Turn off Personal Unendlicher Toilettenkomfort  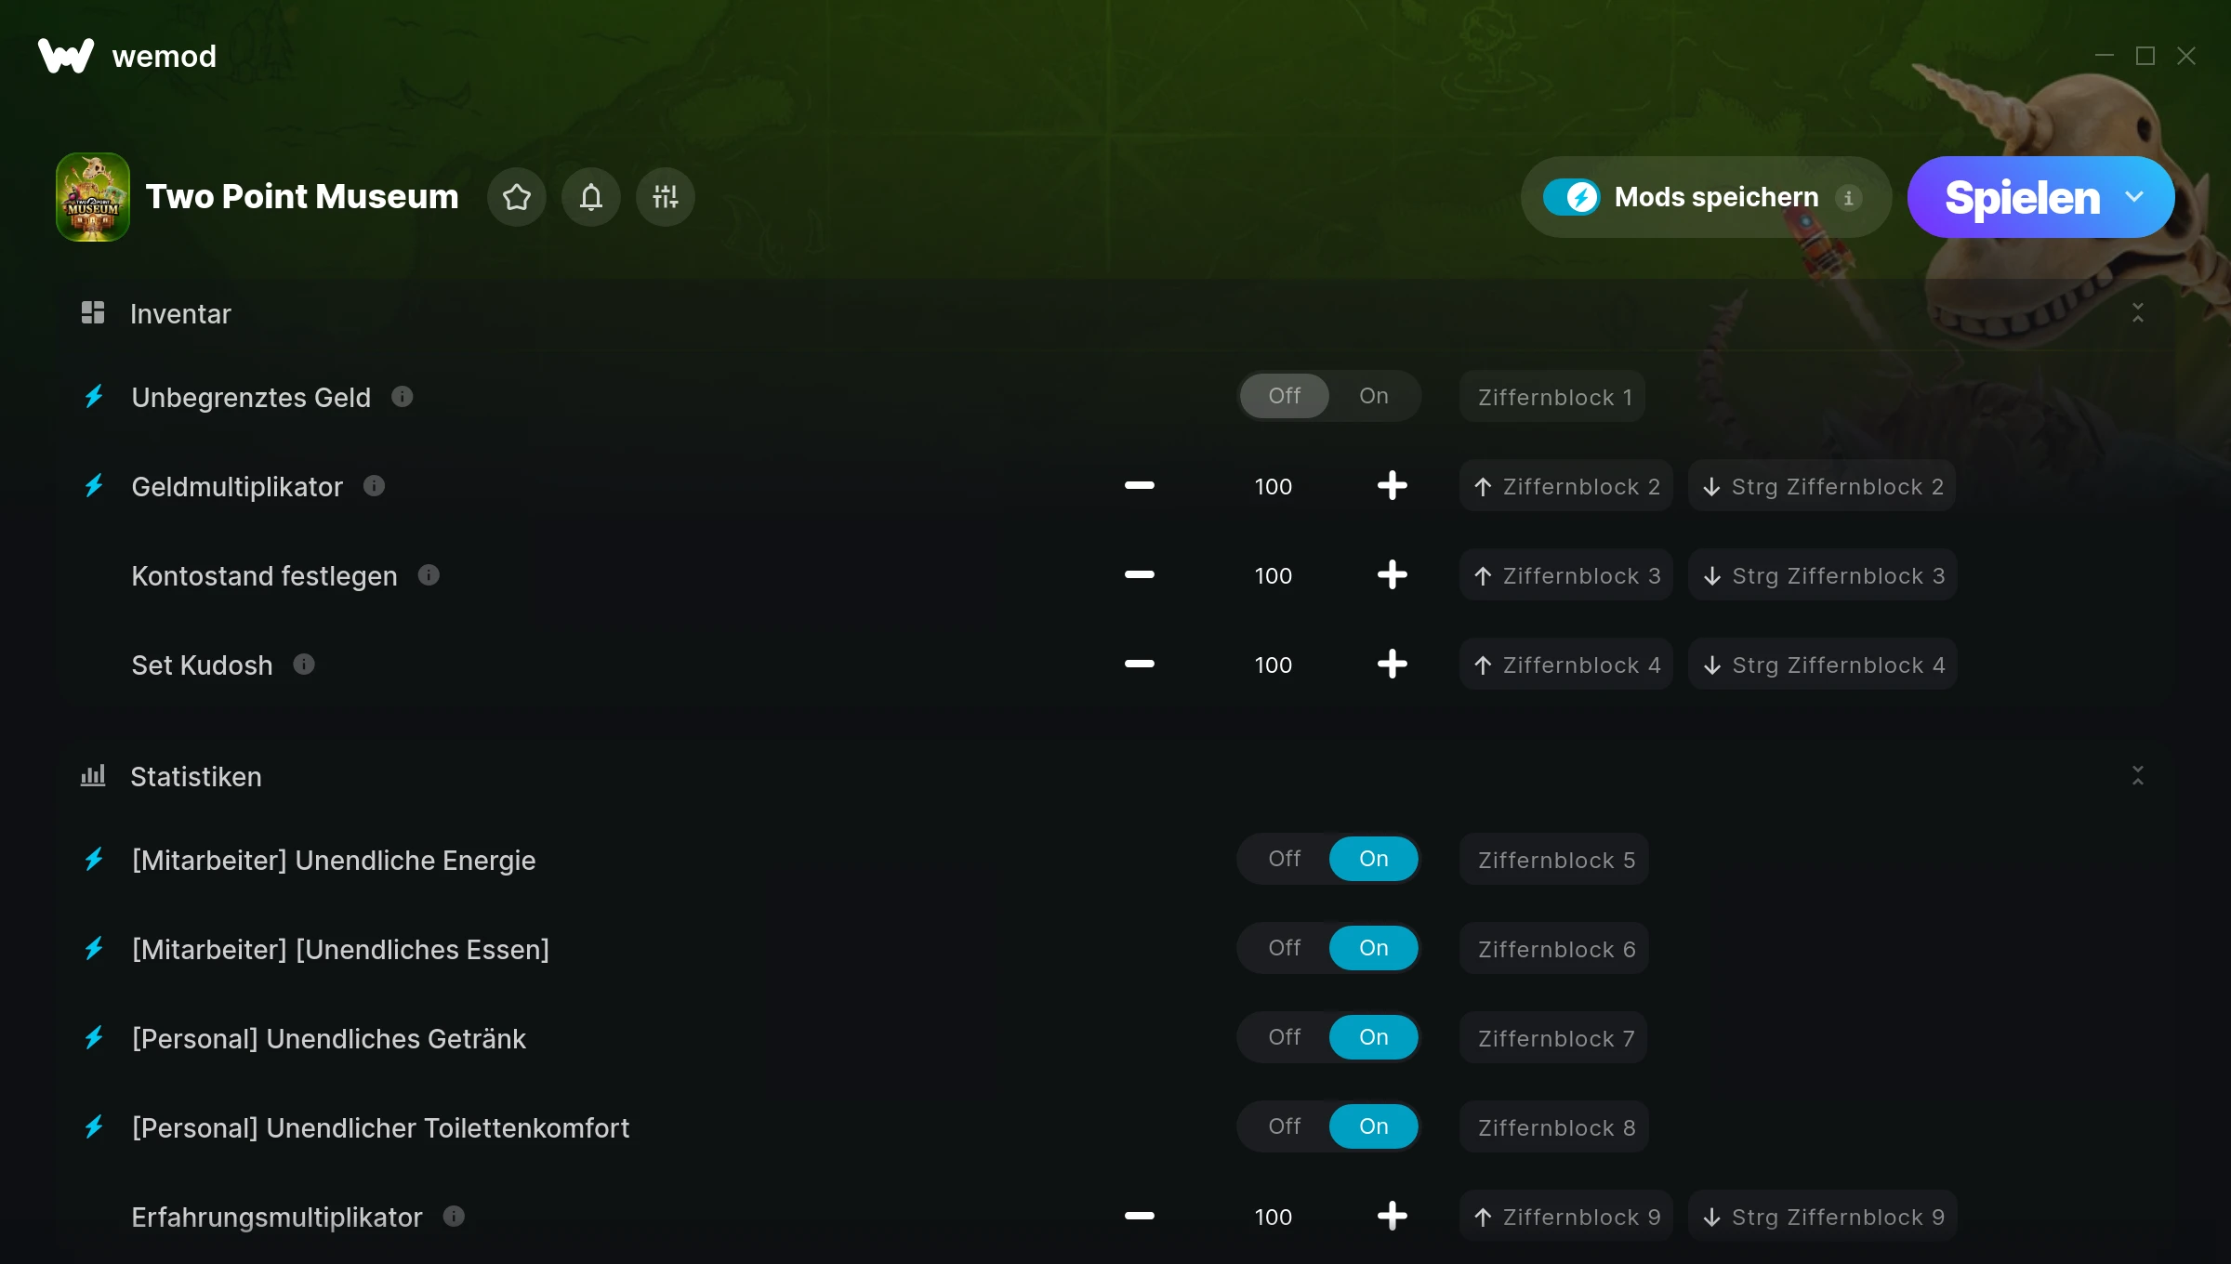[x=1285, y=1126]
